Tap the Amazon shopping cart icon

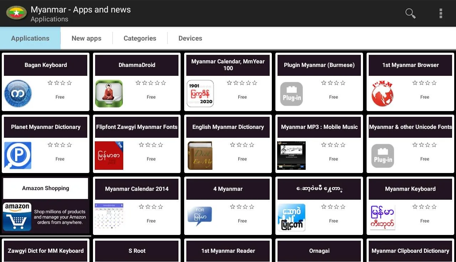tap(17, 217)
